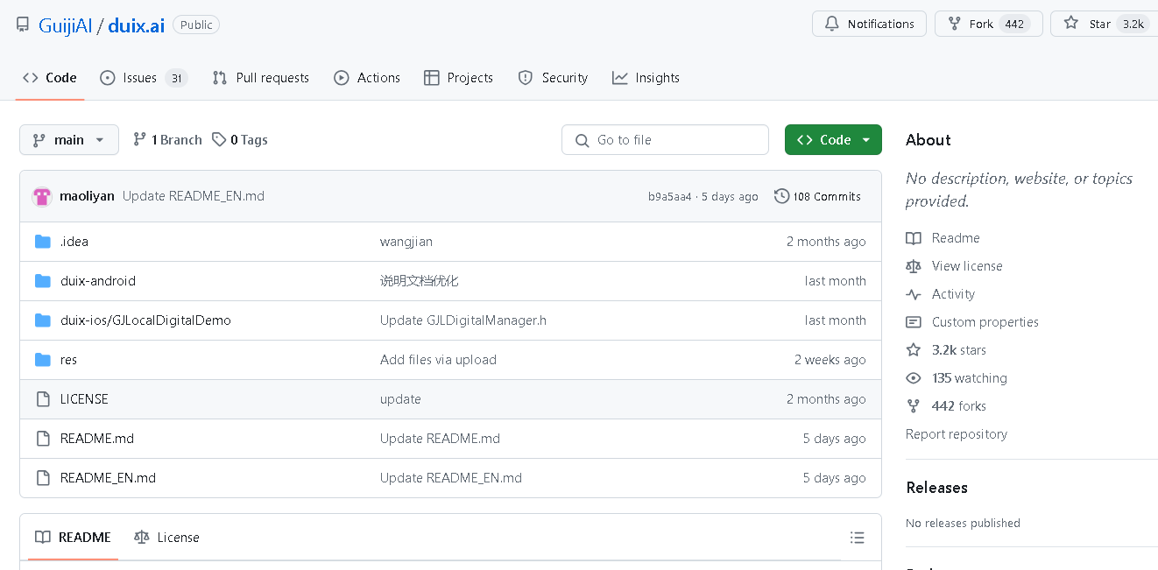Open commit hash b9a5aa4

coord(669,197)
